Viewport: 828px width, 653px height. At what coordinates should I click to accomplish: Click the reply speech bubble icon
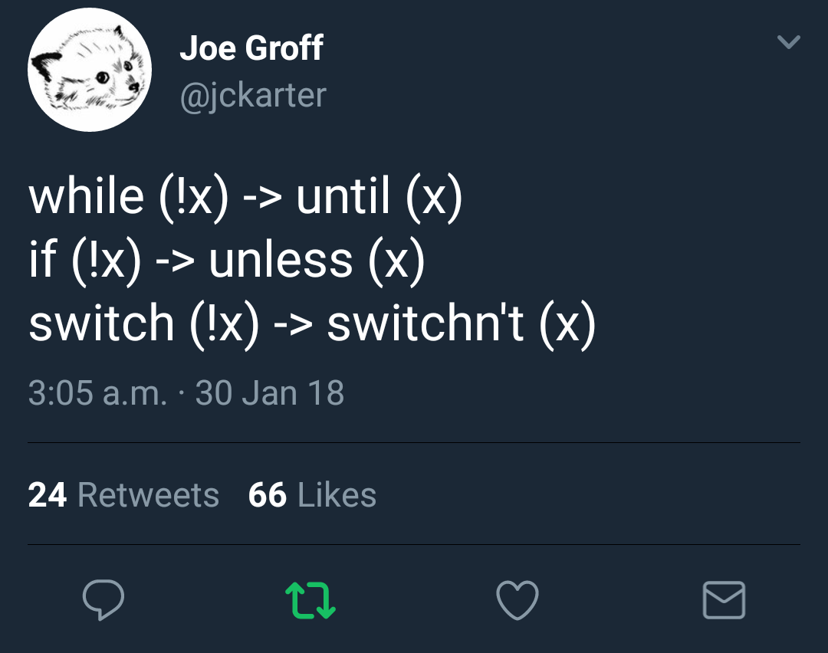103,599
